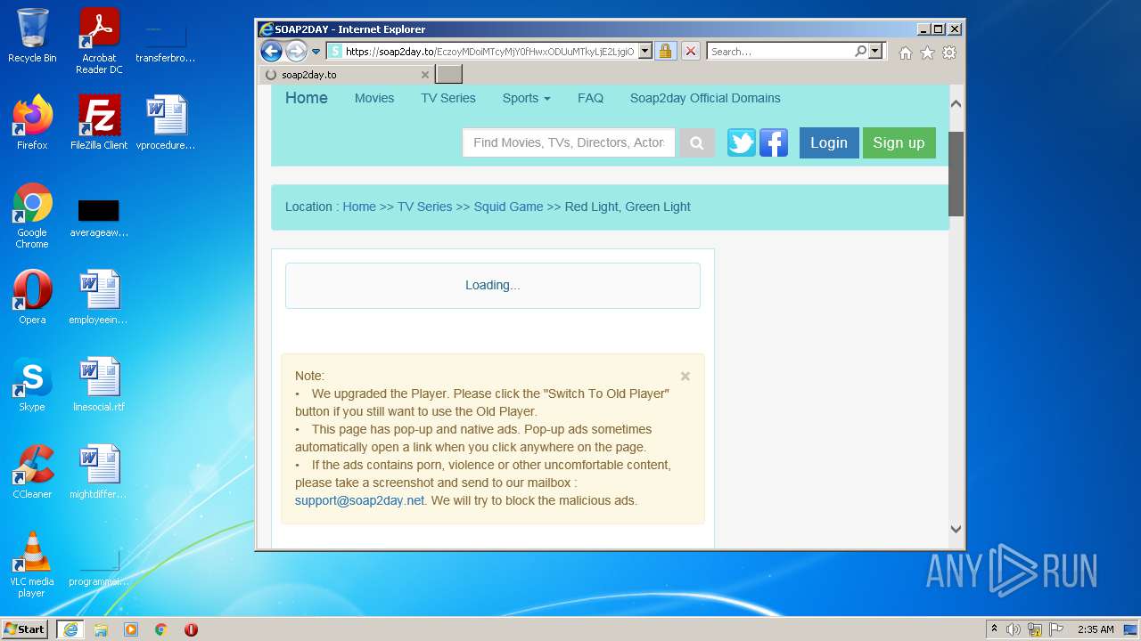This screenshot has height=641, width=1141.
Task: Click the IE Home icon
Action: (906, 53)
